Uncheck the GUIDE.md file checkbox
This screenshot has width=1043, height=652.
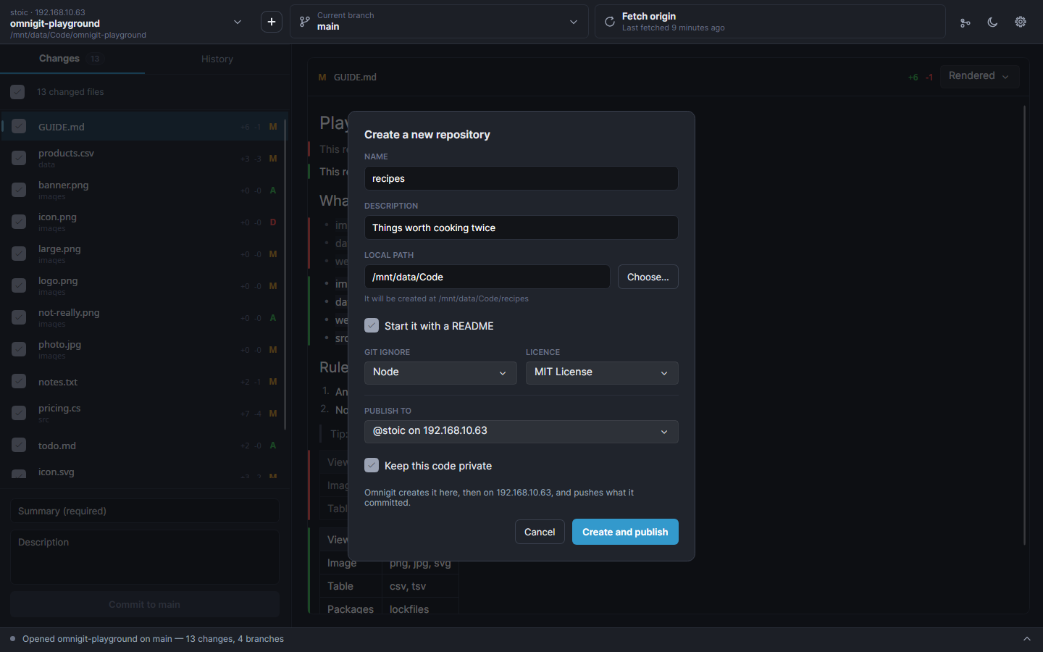[x=19, y=127]
